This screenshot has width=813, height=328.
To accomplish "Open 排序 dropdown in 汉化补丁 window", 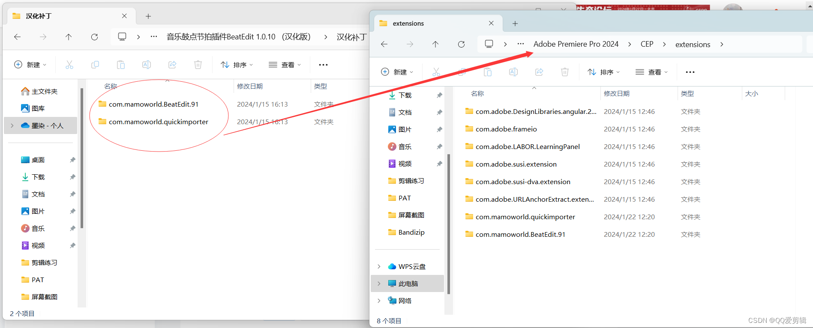I will click(237, 65).
